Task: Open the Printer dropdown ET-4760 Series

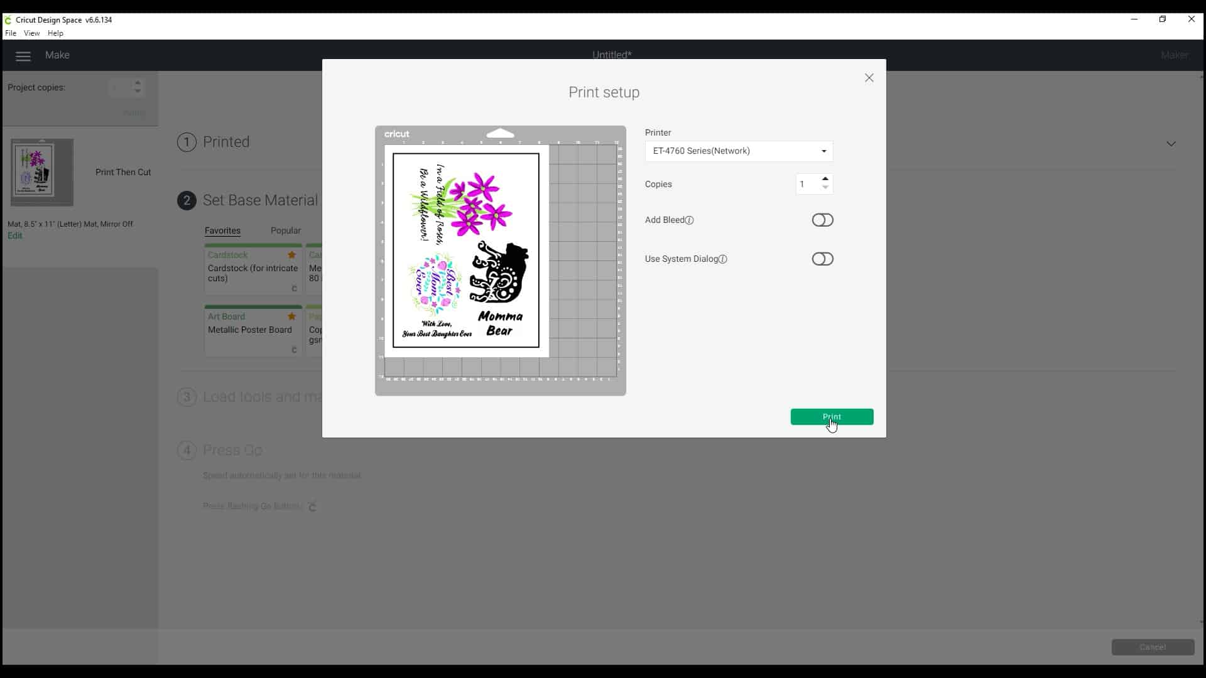Action: click(x=739, y=151)
